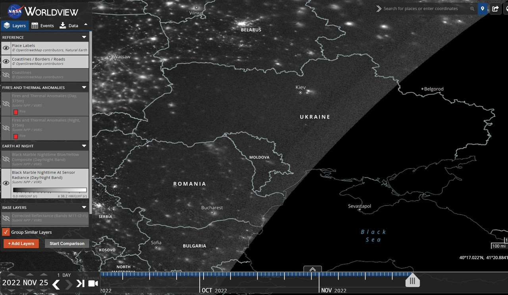
Task: Click the NASA Worldview logo
Action: tap(43, 11)
